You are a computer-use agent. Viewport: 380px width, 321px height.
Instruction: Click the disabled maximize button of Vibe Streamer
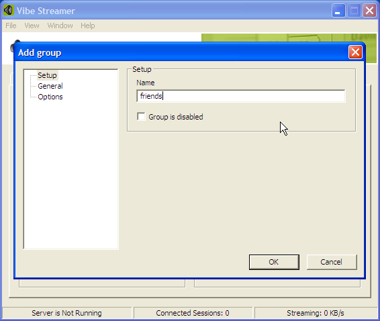(354, 11)
